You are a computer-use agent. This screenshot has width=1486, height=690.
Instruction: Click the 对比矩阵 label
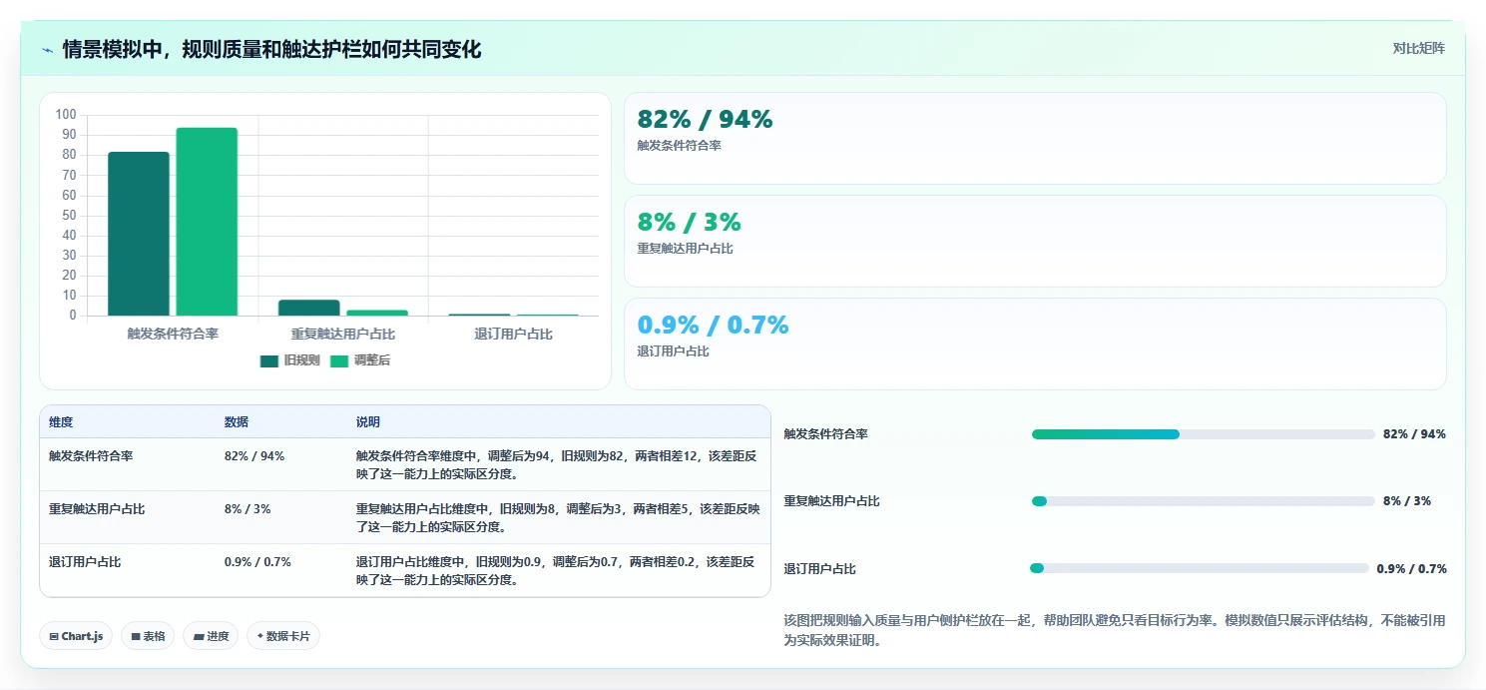pos(1418,48)
